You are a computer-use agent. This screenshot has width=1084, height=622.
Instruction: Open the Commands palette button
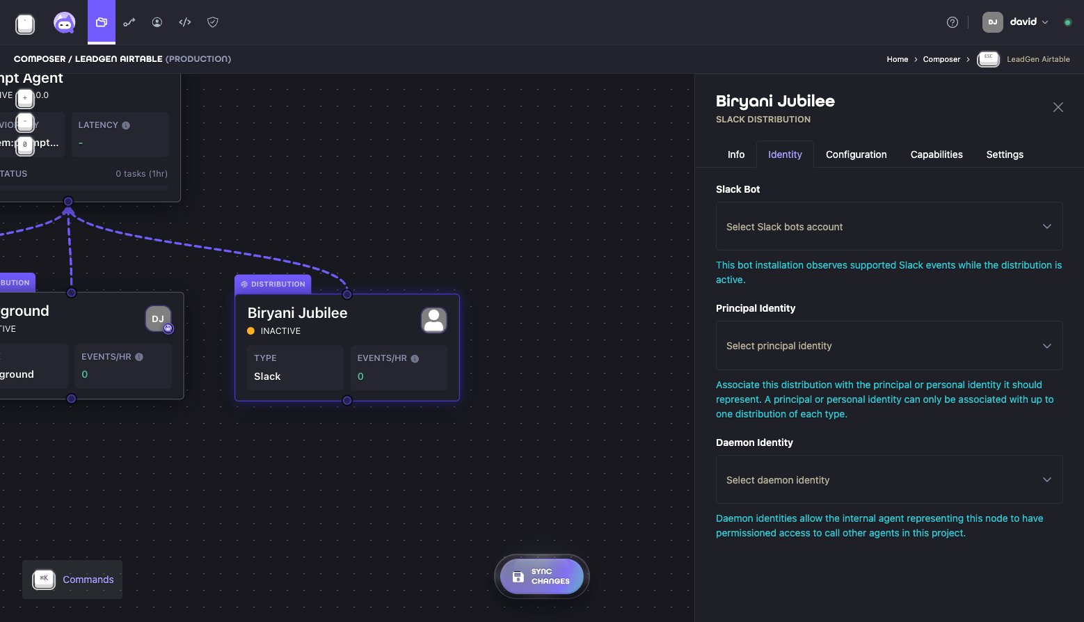pyautogui.click(x=72, y=580)
